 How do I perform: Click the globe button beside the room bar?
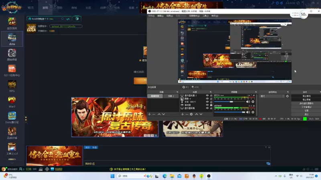(x=77, y=19)
